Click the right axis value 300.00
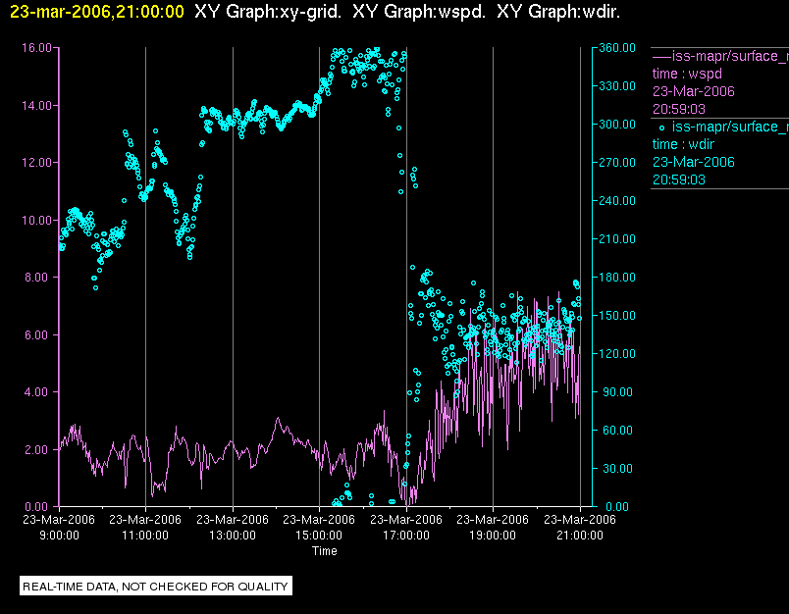 [x=617, y=125]
